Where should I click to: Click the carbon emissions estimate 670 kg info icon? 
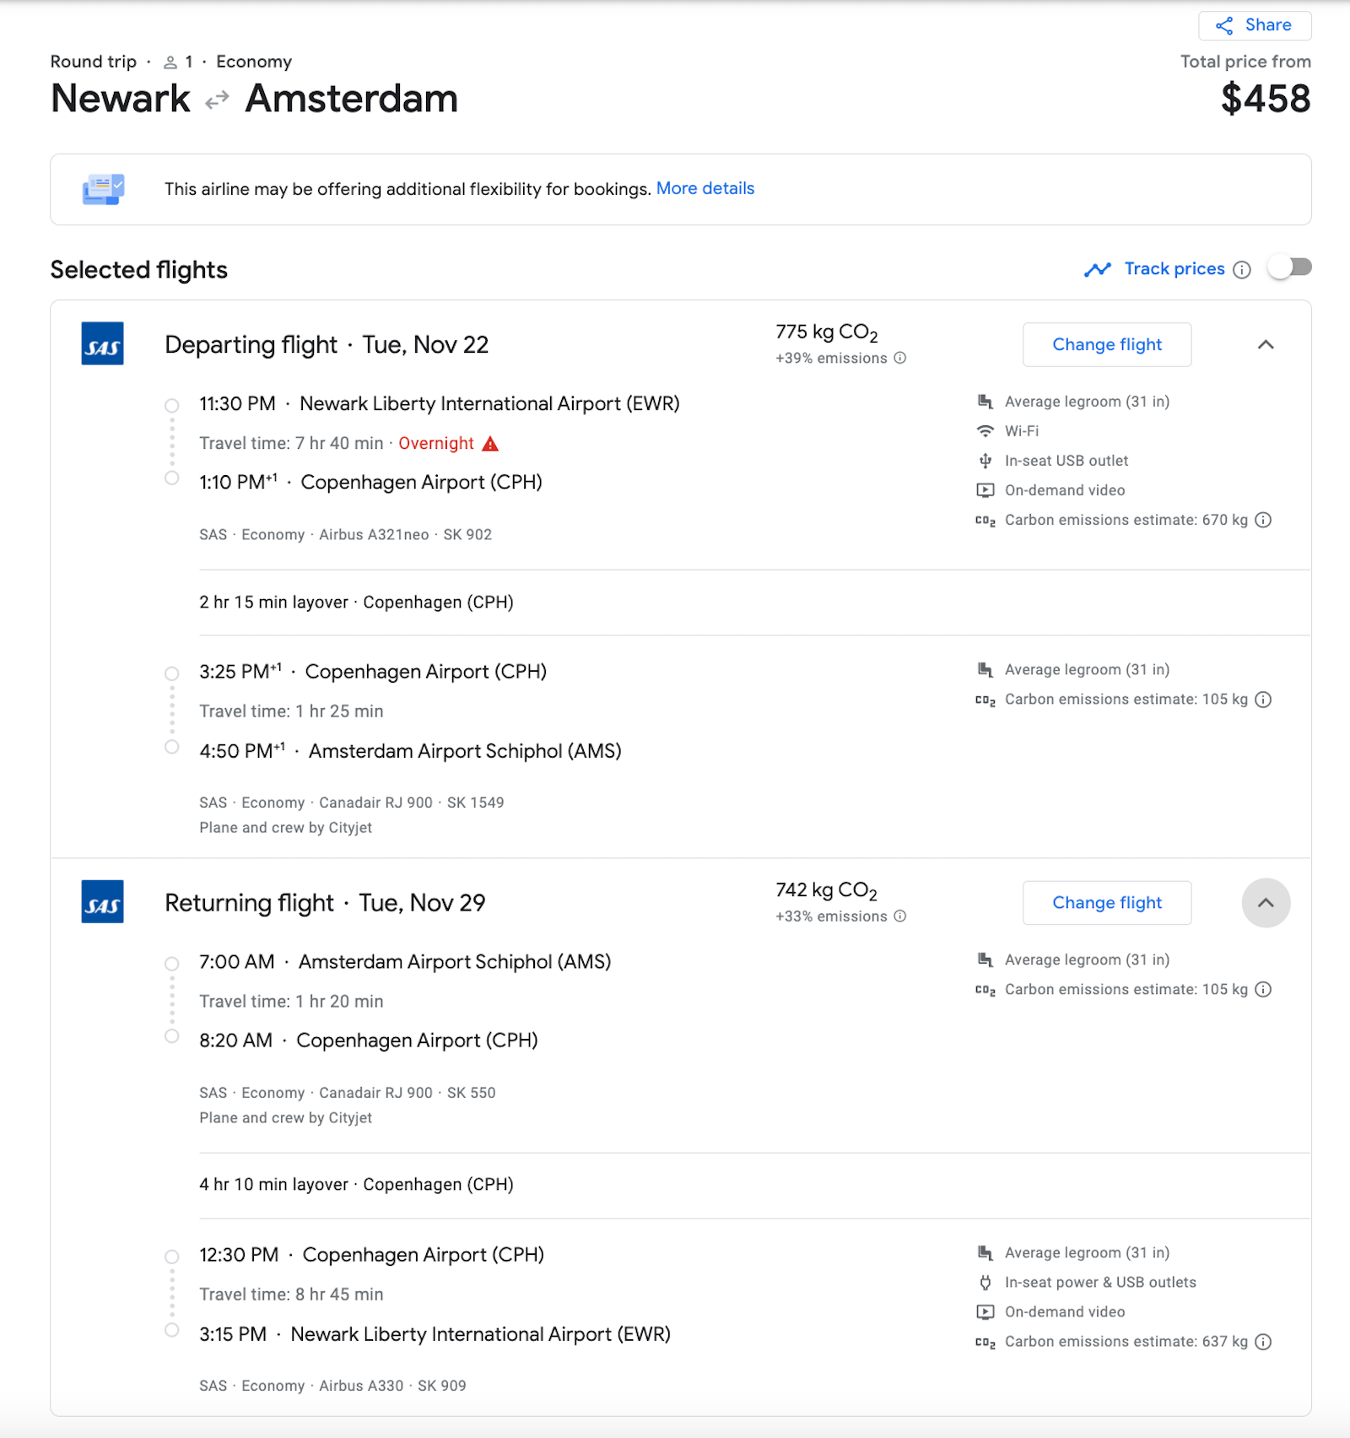pyautogui.click(x=1263, y=520)
